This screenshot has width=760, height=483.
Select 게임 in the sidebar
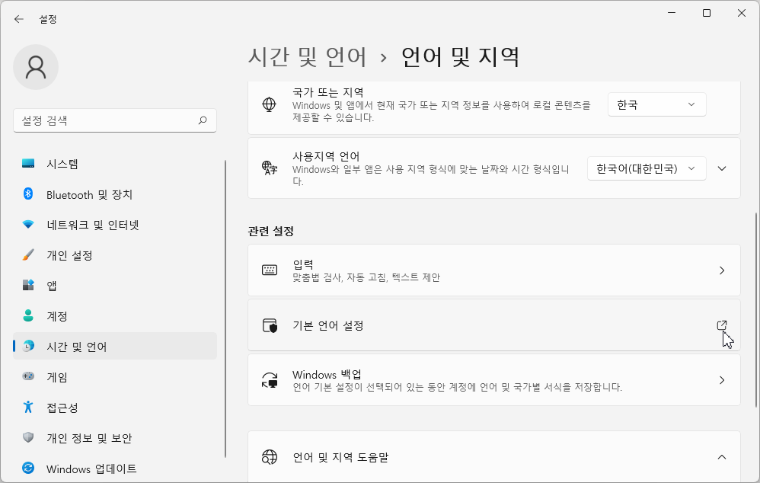pyautogui.click(x=115, y=377)
